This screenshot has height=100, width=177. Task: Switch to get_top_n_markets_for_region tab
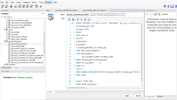(x=67, y=10)
